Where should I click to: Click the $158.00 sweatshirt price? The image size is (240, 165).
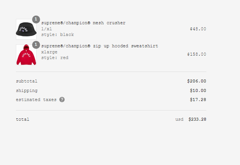tap(197, 54)
